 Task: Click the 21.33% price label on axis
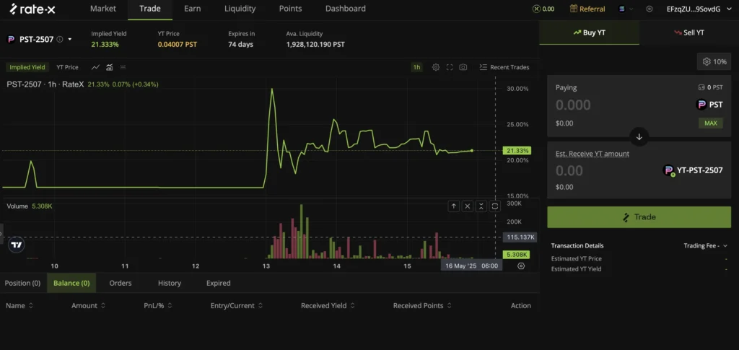pyautogui.click(x=517, y=151)
